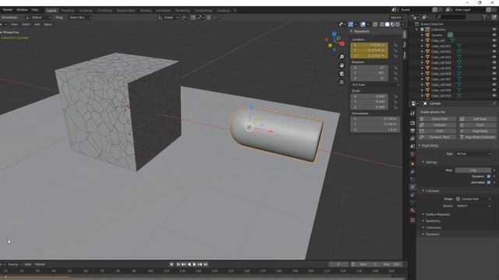Click the Location X value field

coord(369,45)
